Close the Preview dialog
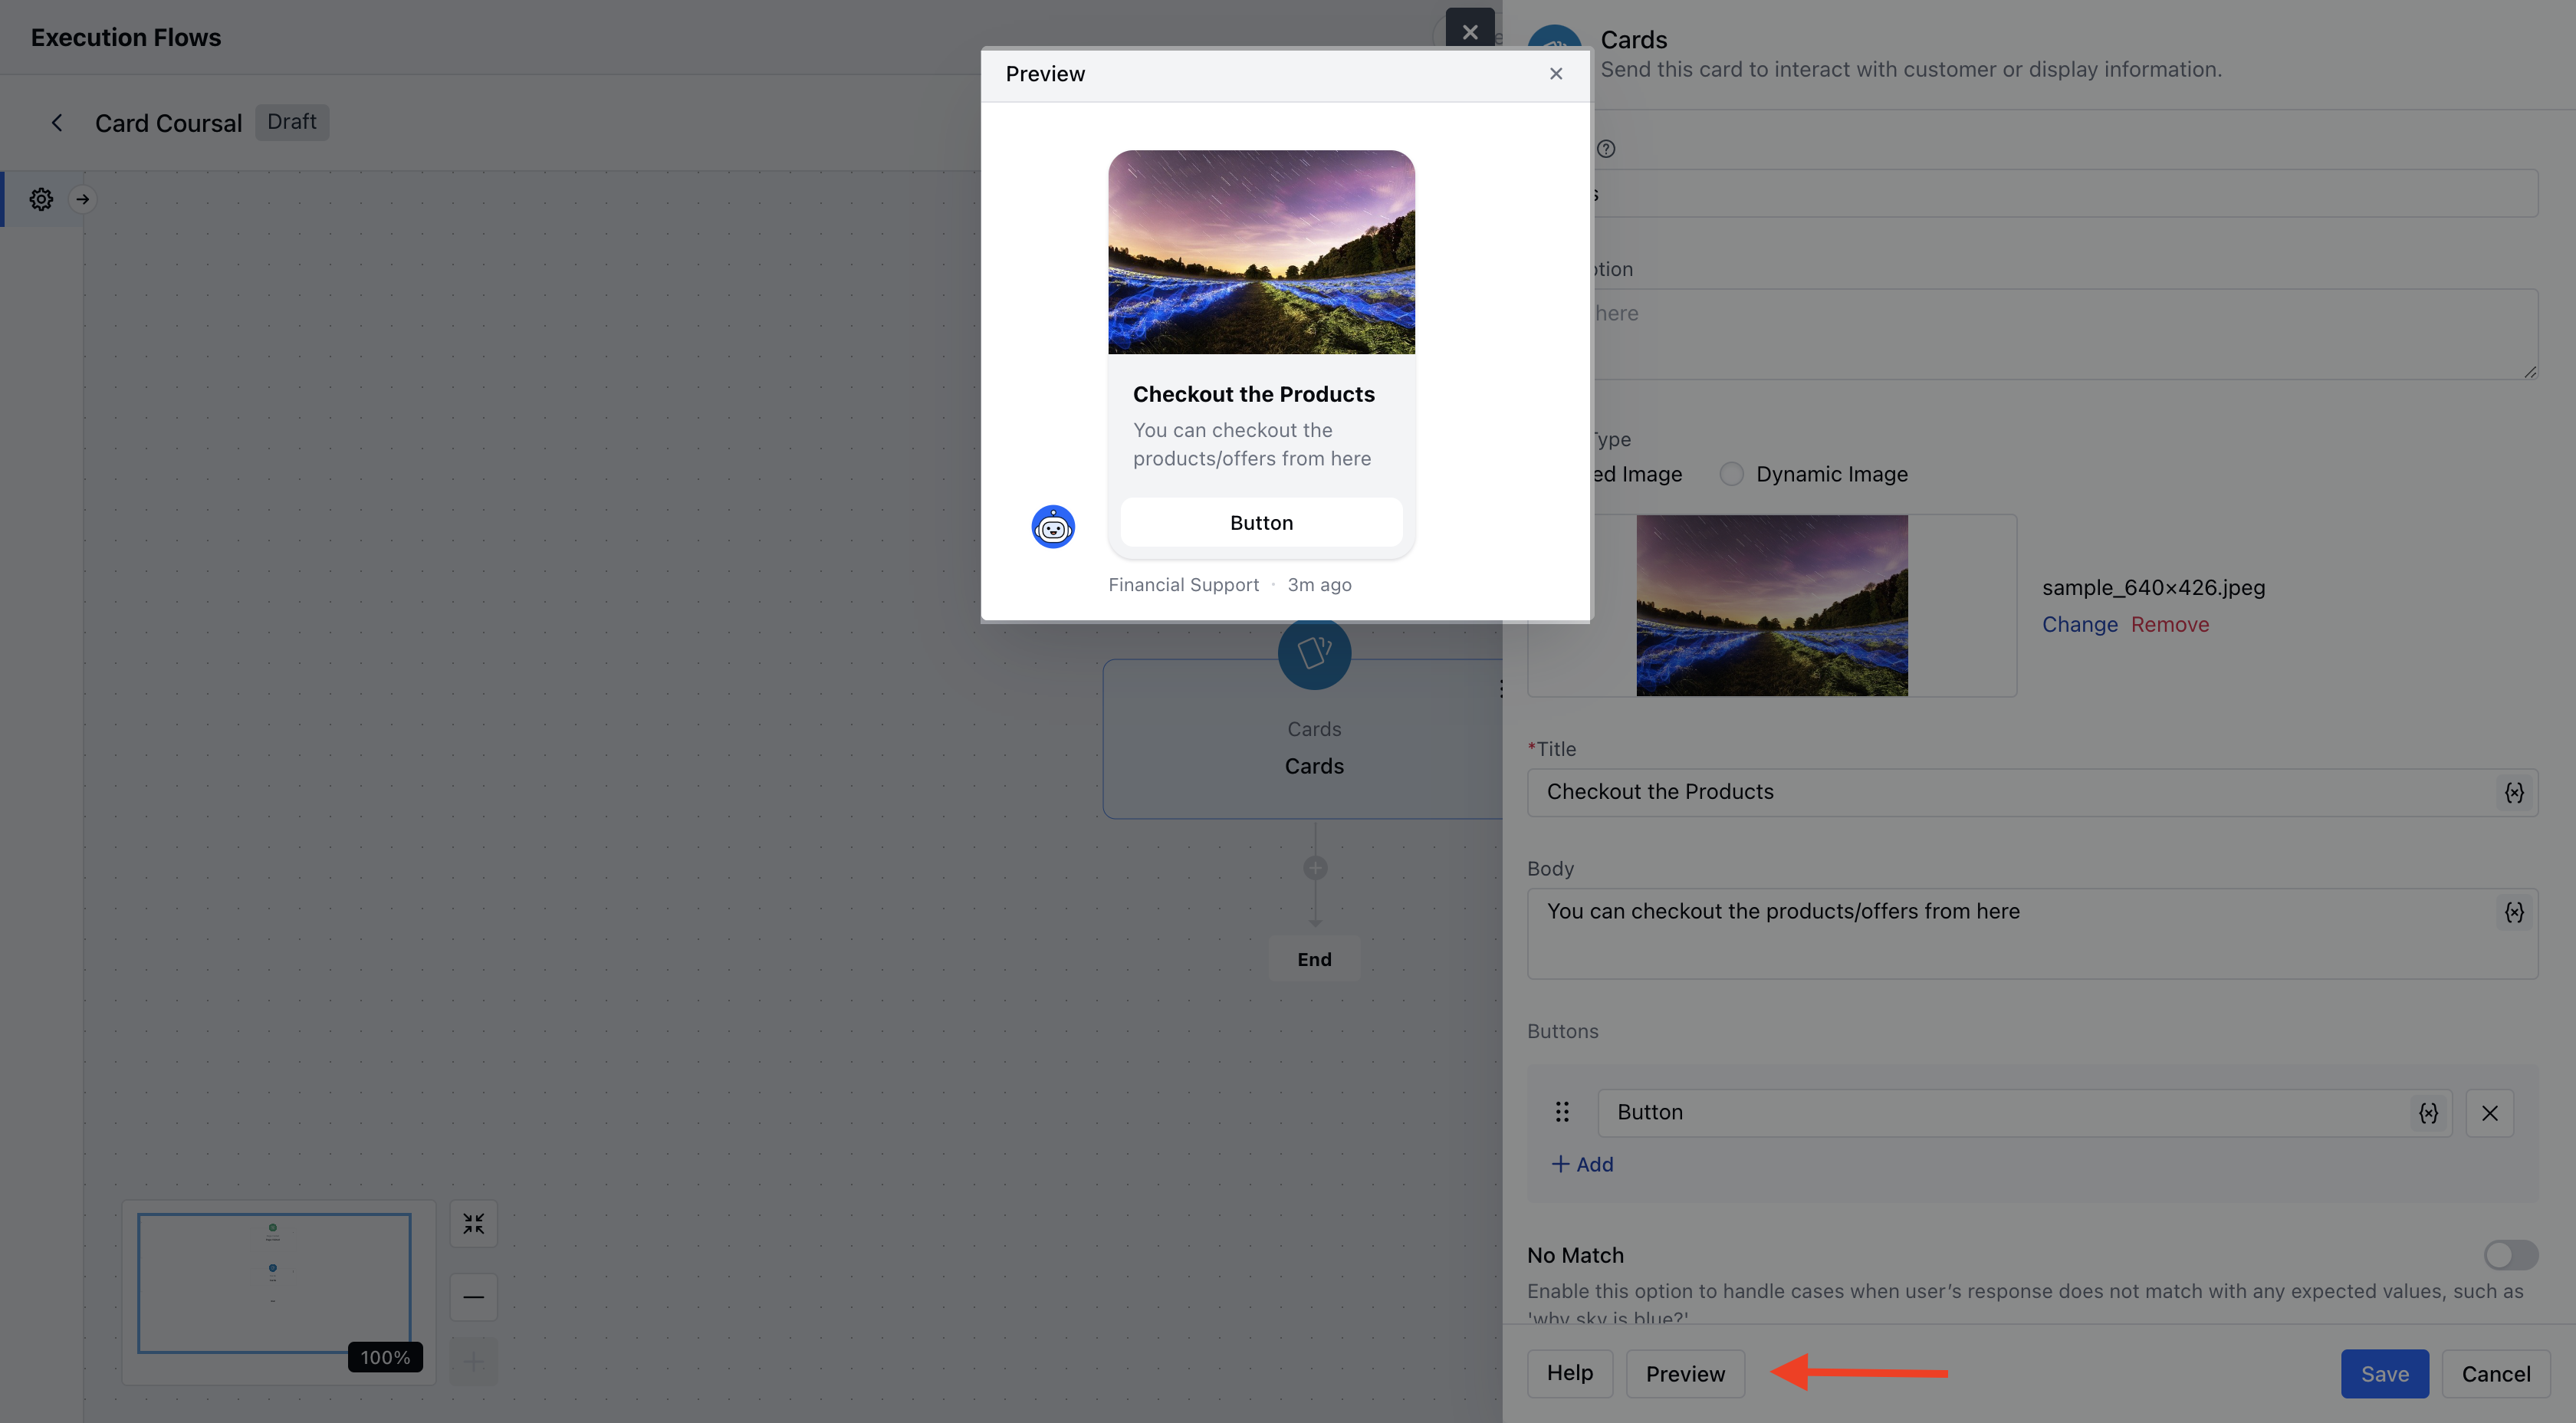Image resolution: width=2576 pixels, height=1423 pixels. coord(1555,74)
